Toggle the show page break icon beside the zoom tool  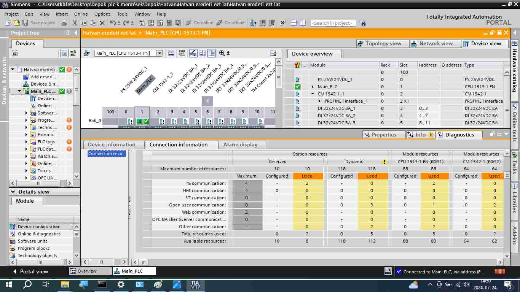click(212, 53)
